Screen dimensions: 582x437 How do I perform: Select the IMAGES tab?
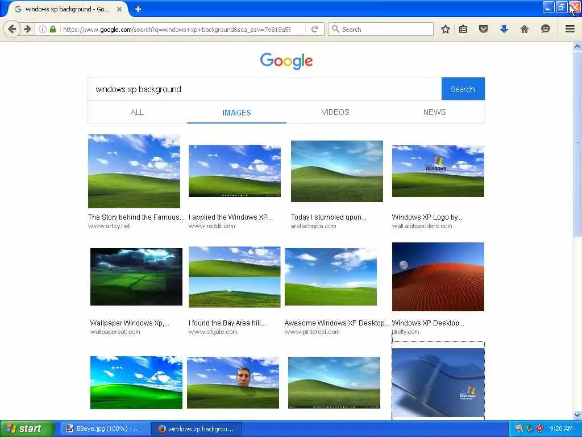pos(236,113)
